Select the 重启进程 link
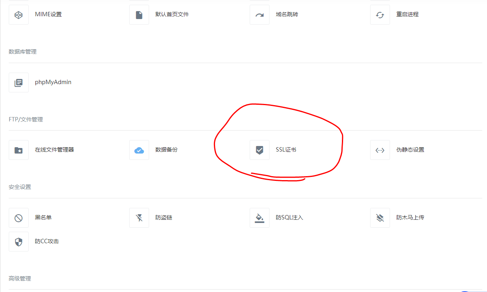487x292 pixels. pyautogui.click(x=407, y=14)
